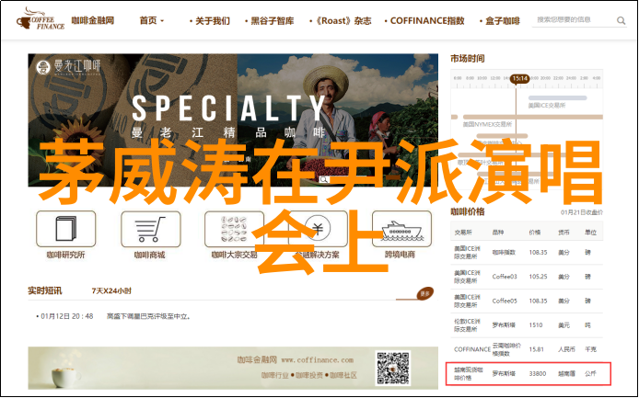This screenshot has width=639, height=398.
Task: Open the 关于我们 menu item
Action: click(x=211, y=20)
